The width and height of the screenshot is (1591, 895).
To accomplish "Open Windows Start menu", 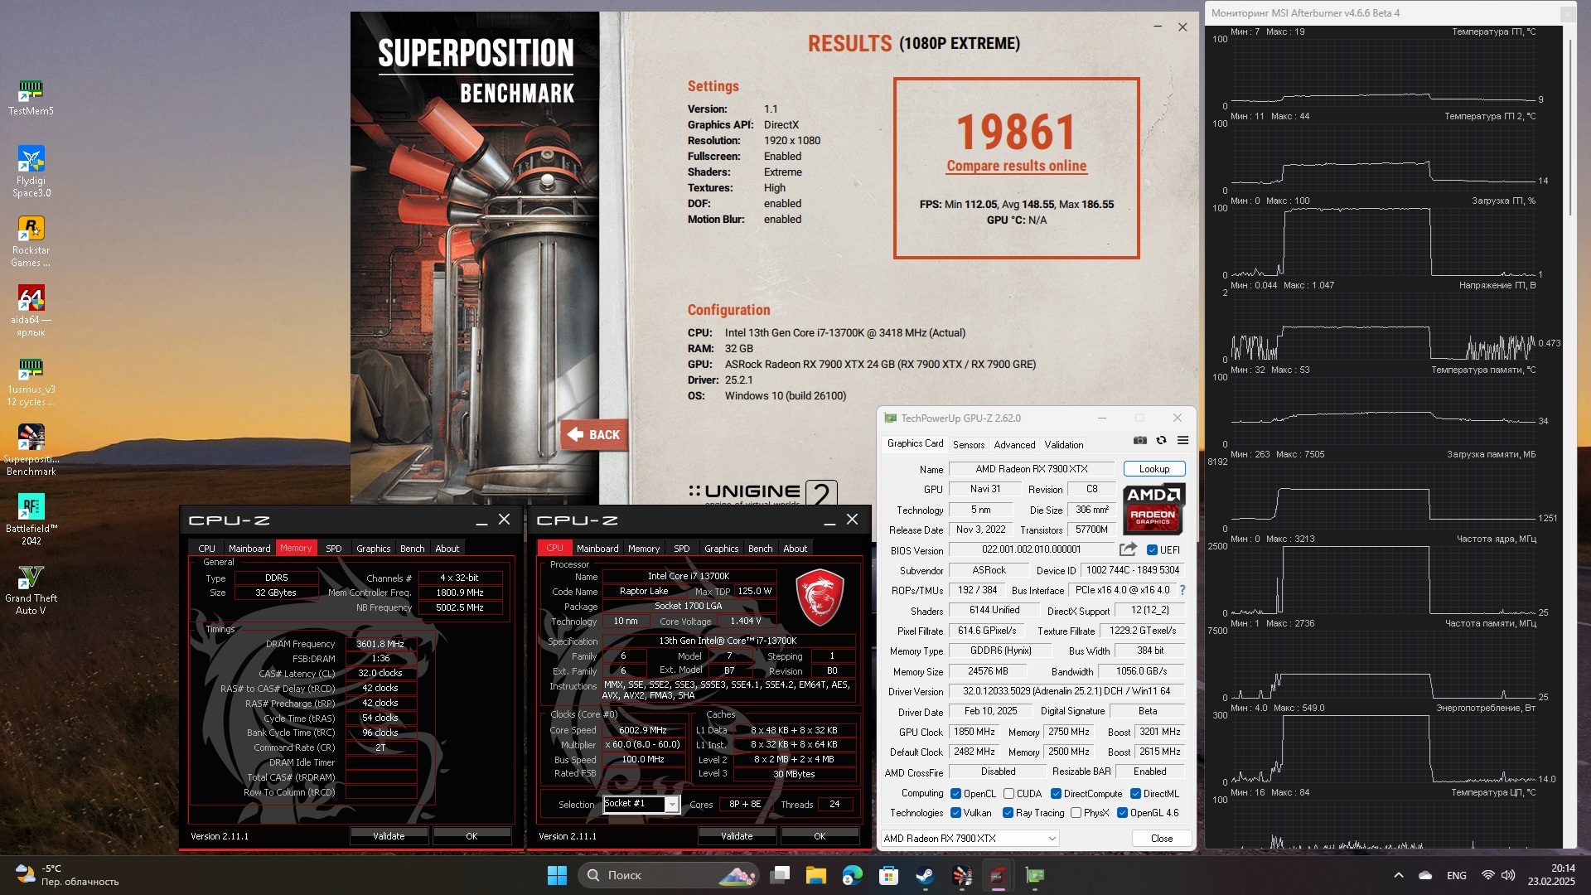I will 557,875.
